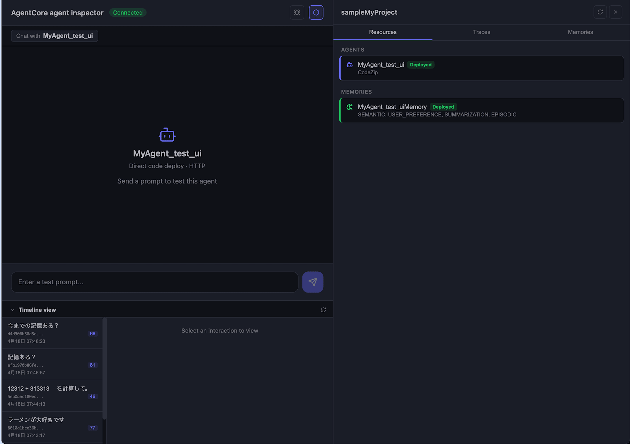The width and height of the screenshot is (630, 444).
Task: Click the Connected status badge
Action: [128, 13]
